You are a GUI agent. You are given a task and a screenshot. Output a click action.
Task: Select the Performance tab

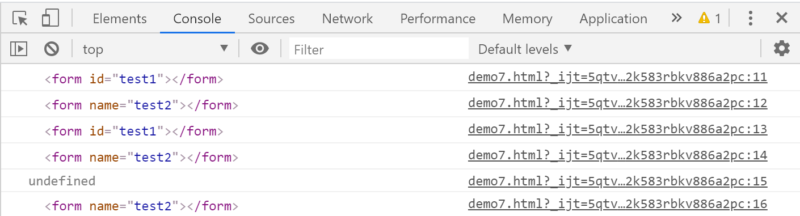click(438, 19)
